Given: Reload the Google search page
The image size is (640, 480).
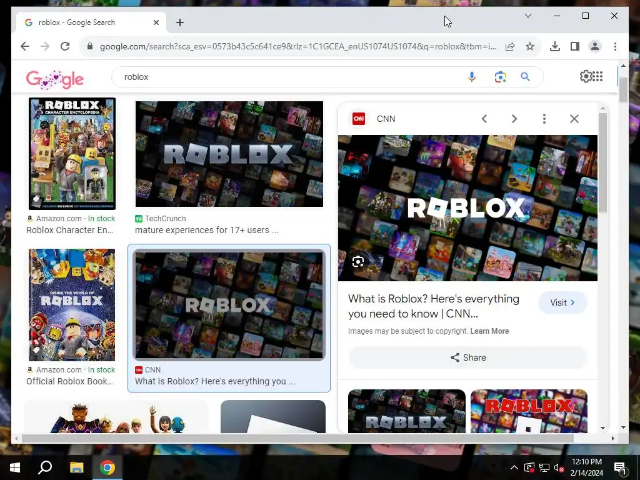Looking at the screenshot, I should click(x=65, y=46).
